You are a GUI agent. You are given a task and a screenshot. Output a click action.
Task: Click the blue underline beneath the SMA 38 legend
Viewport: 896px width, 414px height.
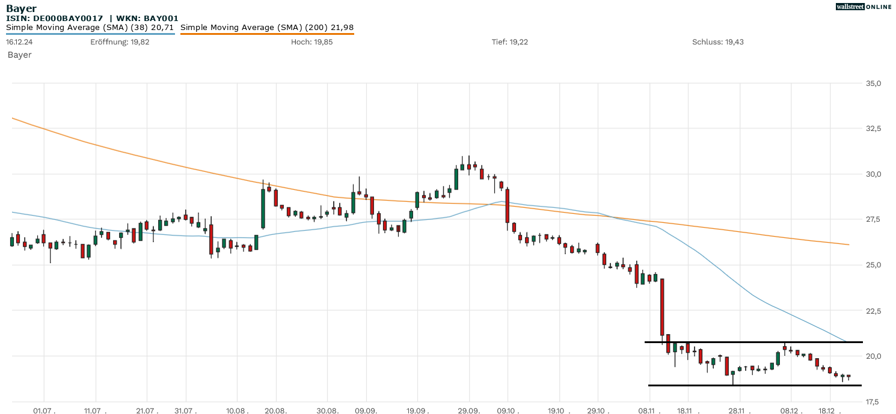[90, 34]
